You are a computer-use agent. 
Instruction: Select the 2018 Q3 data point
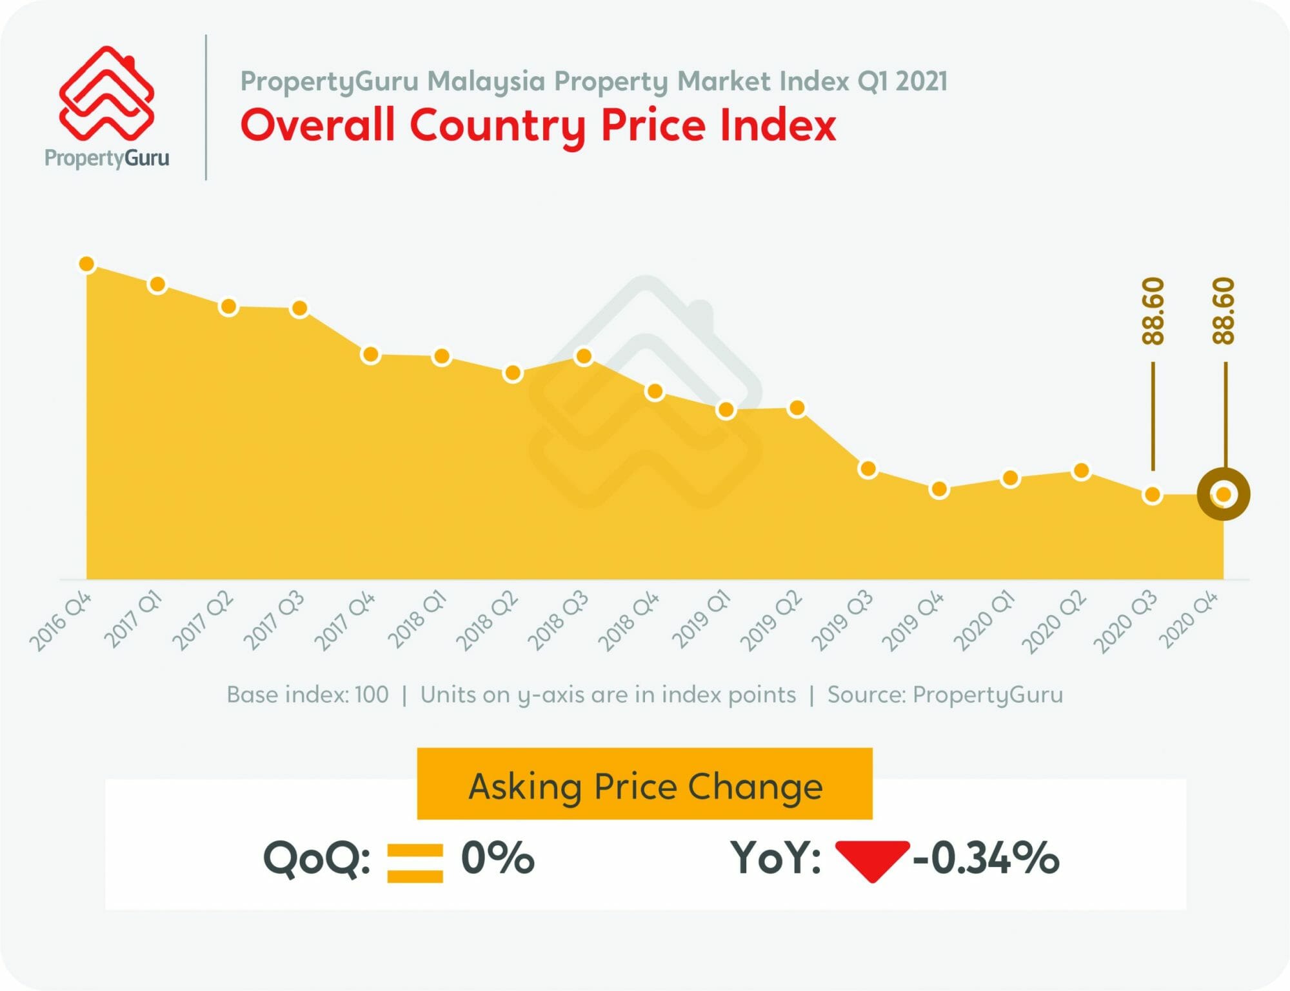click(x=583, y=356)
